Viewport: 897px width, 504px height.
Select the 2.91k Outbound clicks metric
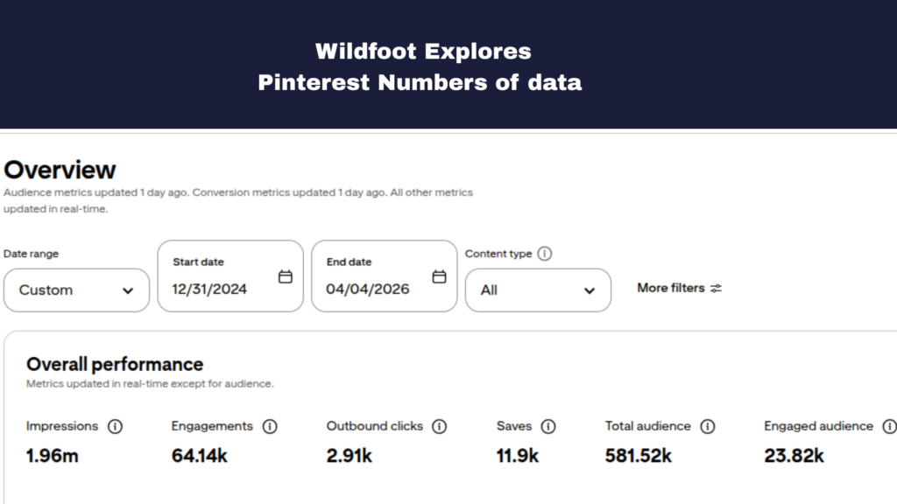coord(350,456)
